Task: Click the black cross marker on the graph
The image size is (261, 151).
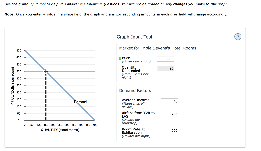Action: coord(46,71)
